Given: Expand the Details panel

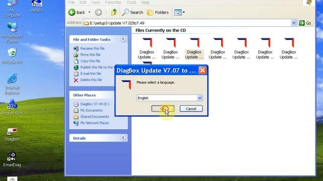Looking at the screenshot, I should [123, 137].
